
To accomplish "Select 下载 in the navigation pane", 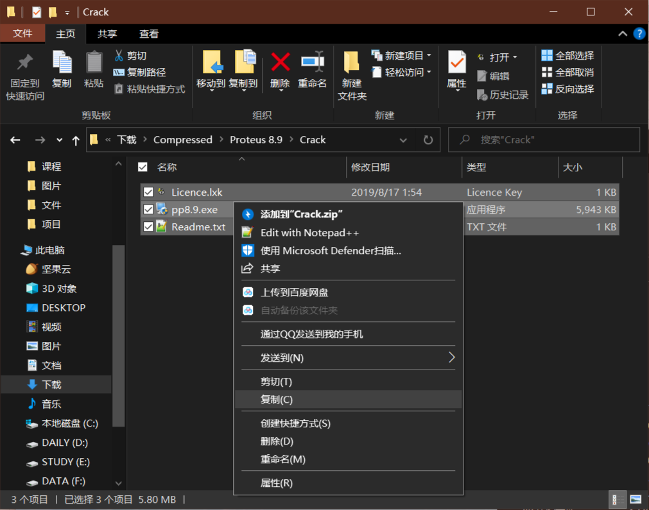I will tap(56, 385).
